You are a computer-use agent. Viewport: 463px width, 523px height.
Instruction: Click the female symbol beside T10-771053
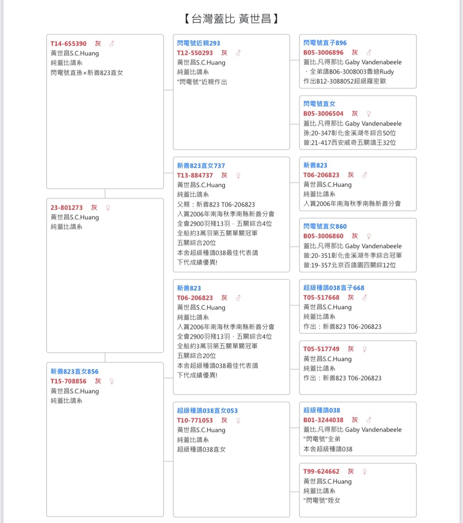click(x=238, y=421)
